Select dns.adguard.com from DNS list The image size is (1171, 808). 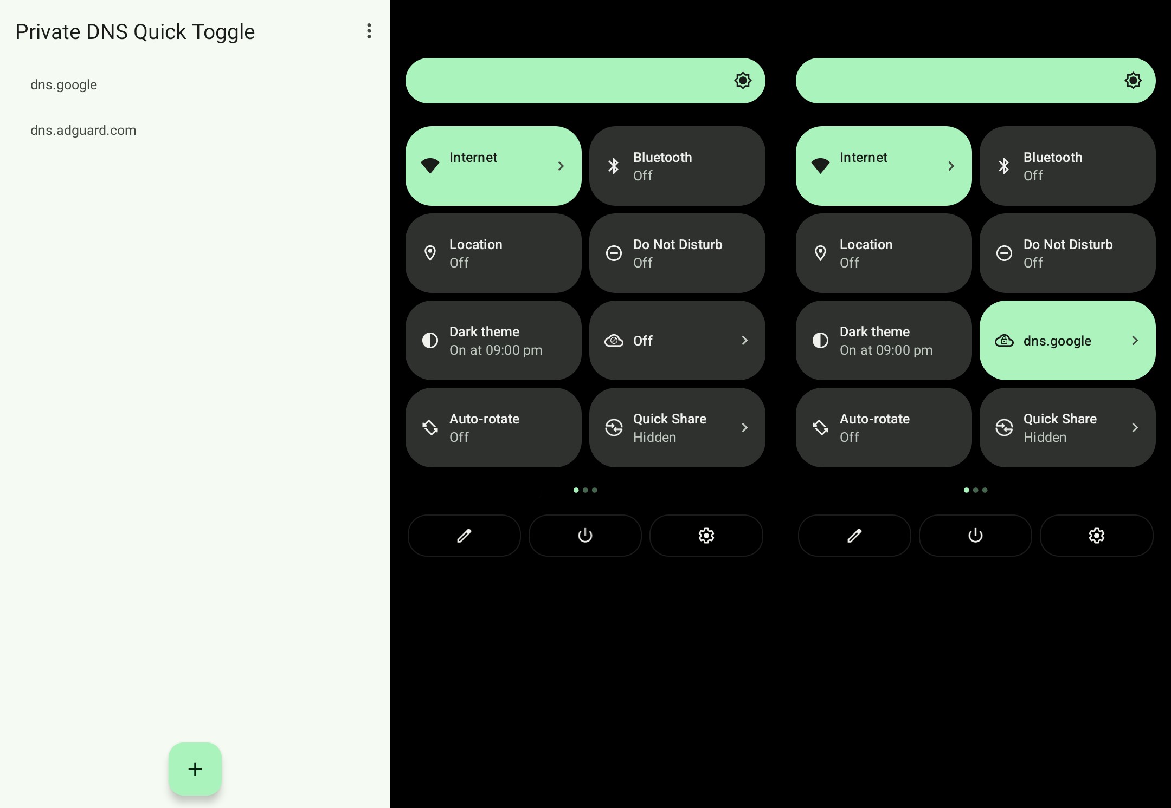pyautogui.click(x=83, y=130)
